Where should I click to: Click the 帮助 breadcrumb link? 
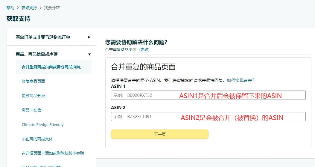click(10, 8)
